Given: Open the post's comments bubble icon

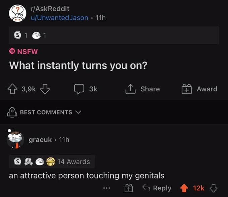Looking at the screenshot, I should coord(79,89).
